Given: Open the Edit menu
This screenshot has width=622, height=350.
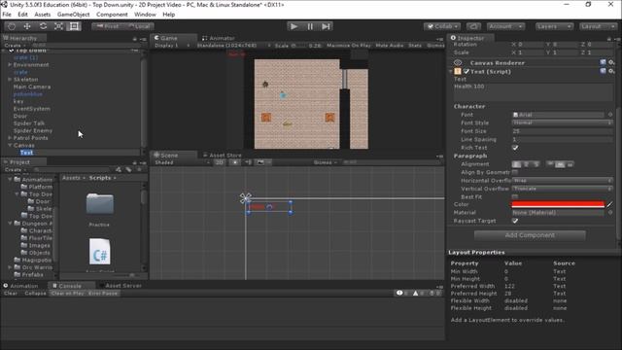Looking at the screenshot, I should (x=22, y=15).
